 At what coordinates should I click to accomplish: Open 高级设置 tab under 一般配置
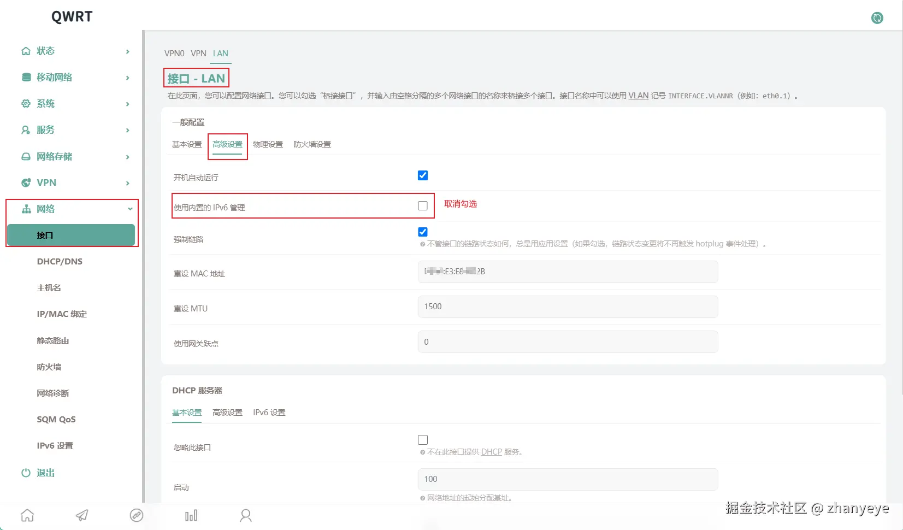[x=227, y=144]
